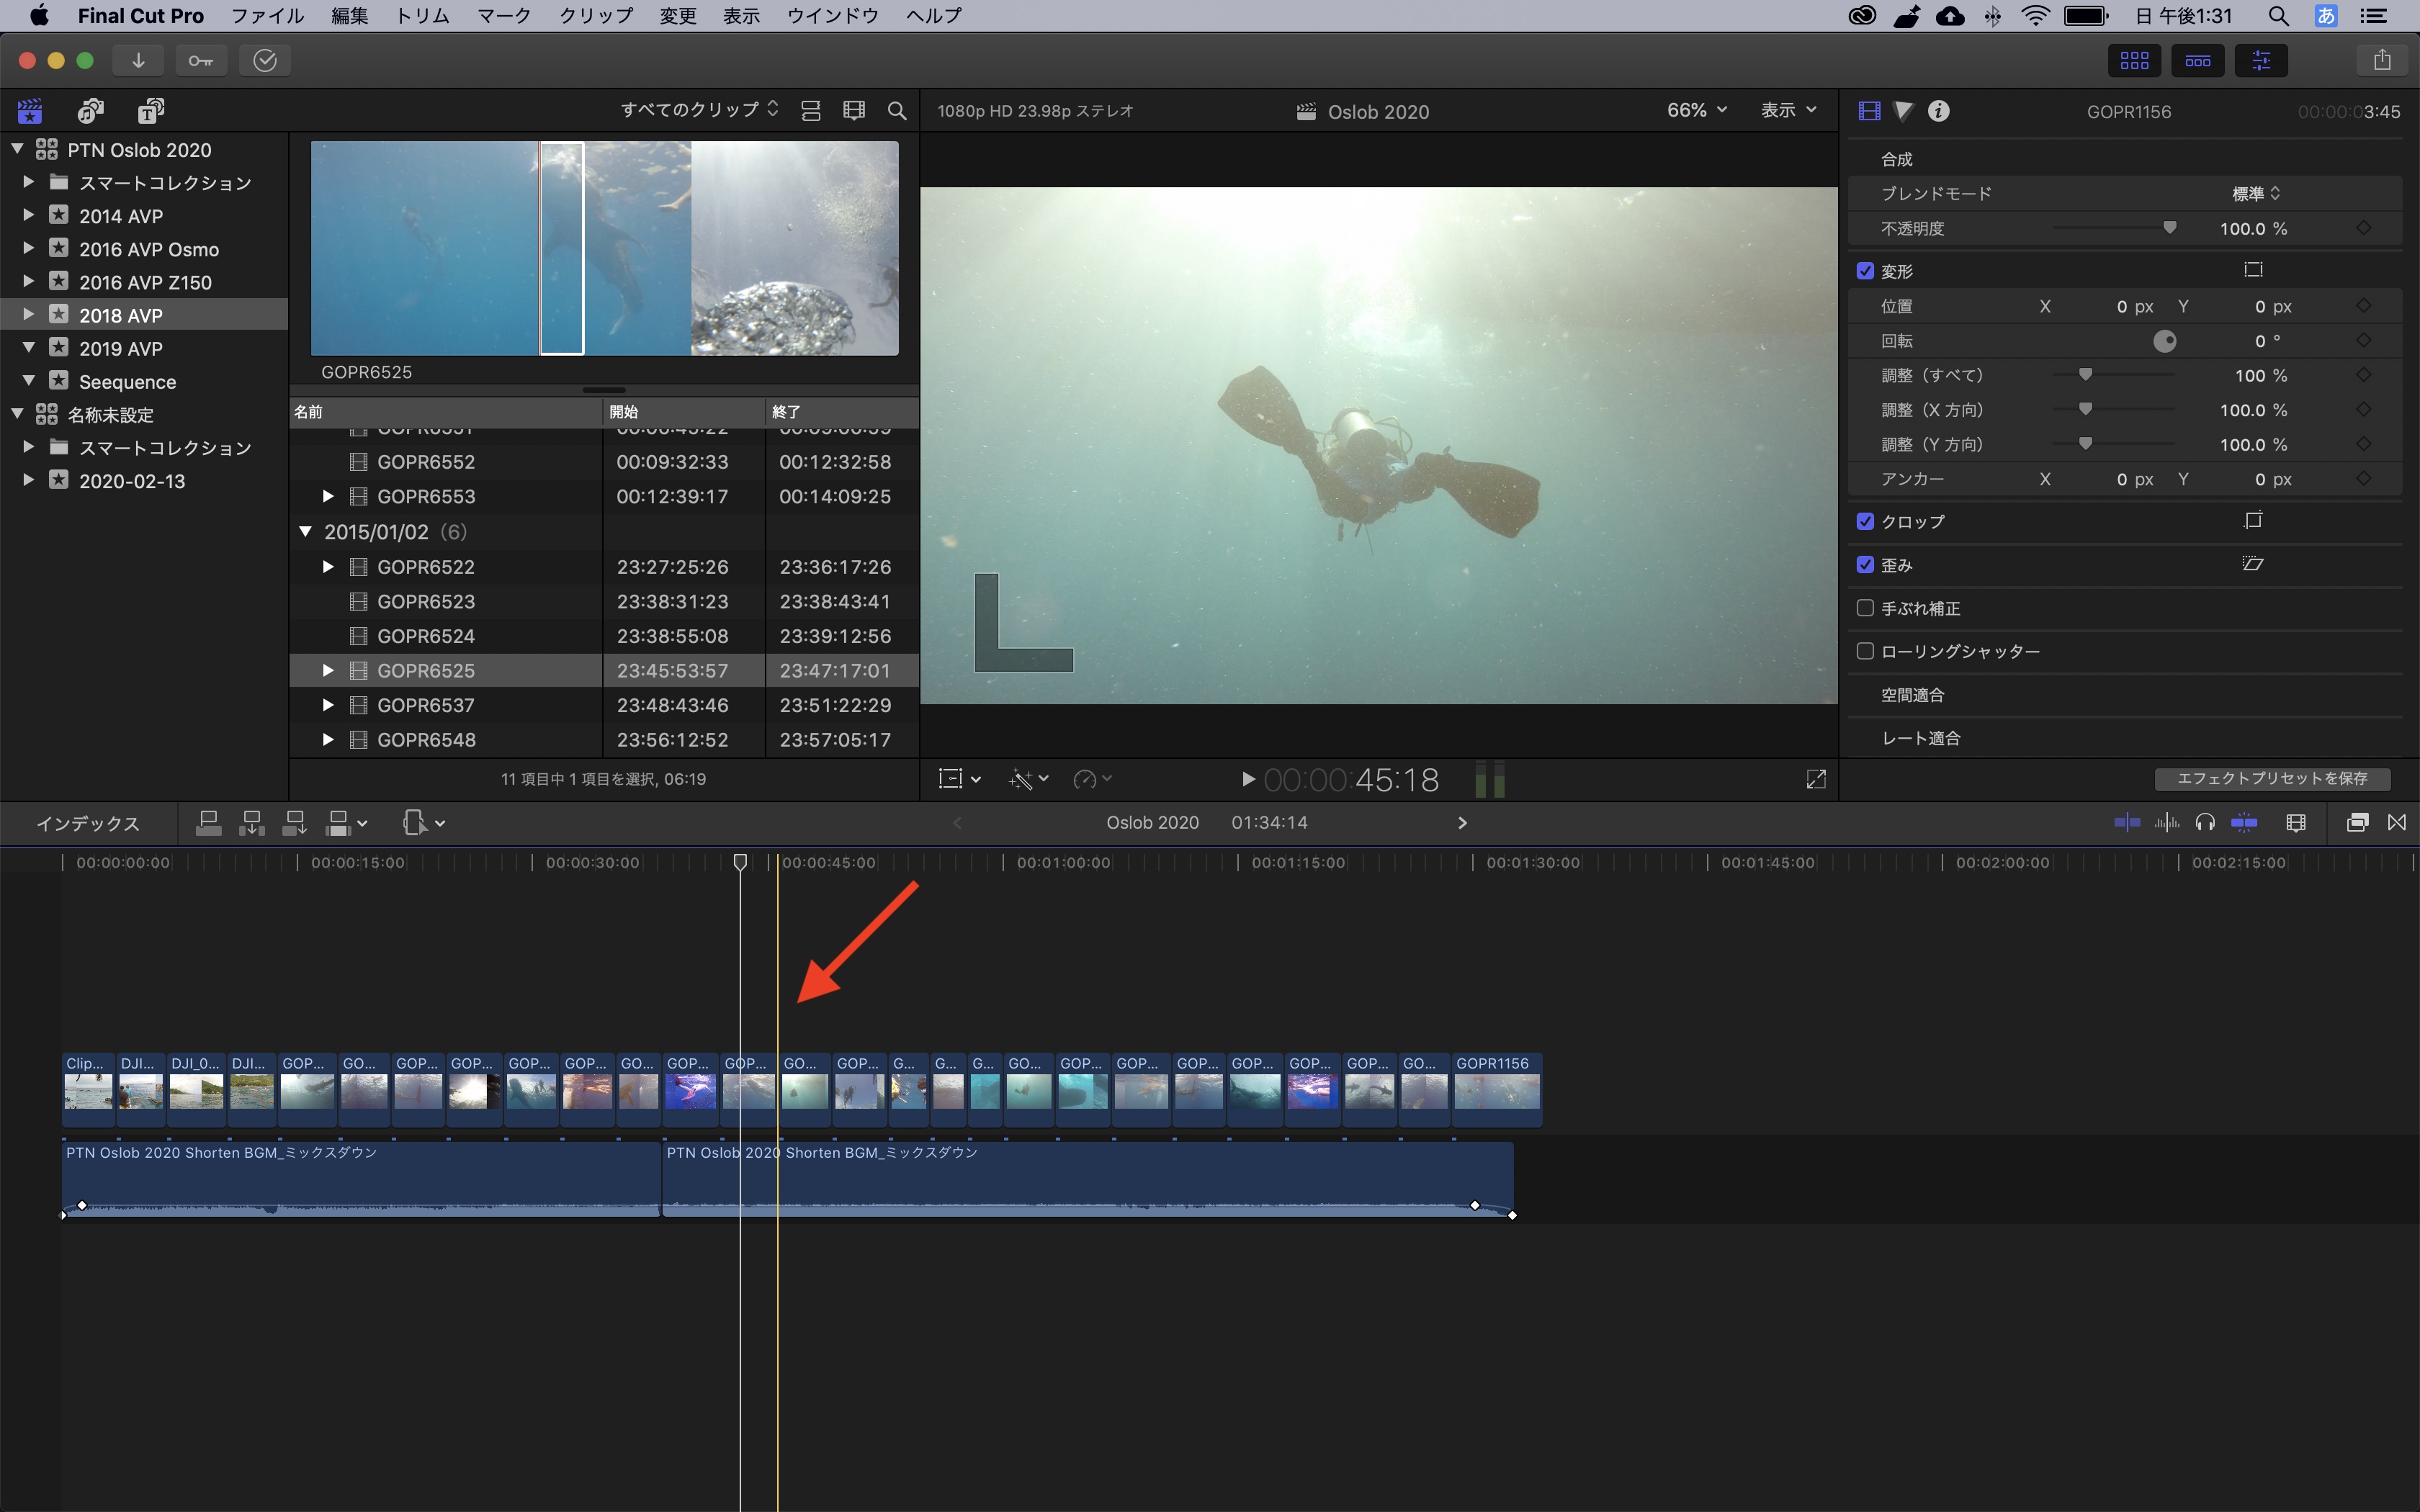2420x1512 pixels.
Task: Click the browser search magnifier icon
Action: coord(897,111)
